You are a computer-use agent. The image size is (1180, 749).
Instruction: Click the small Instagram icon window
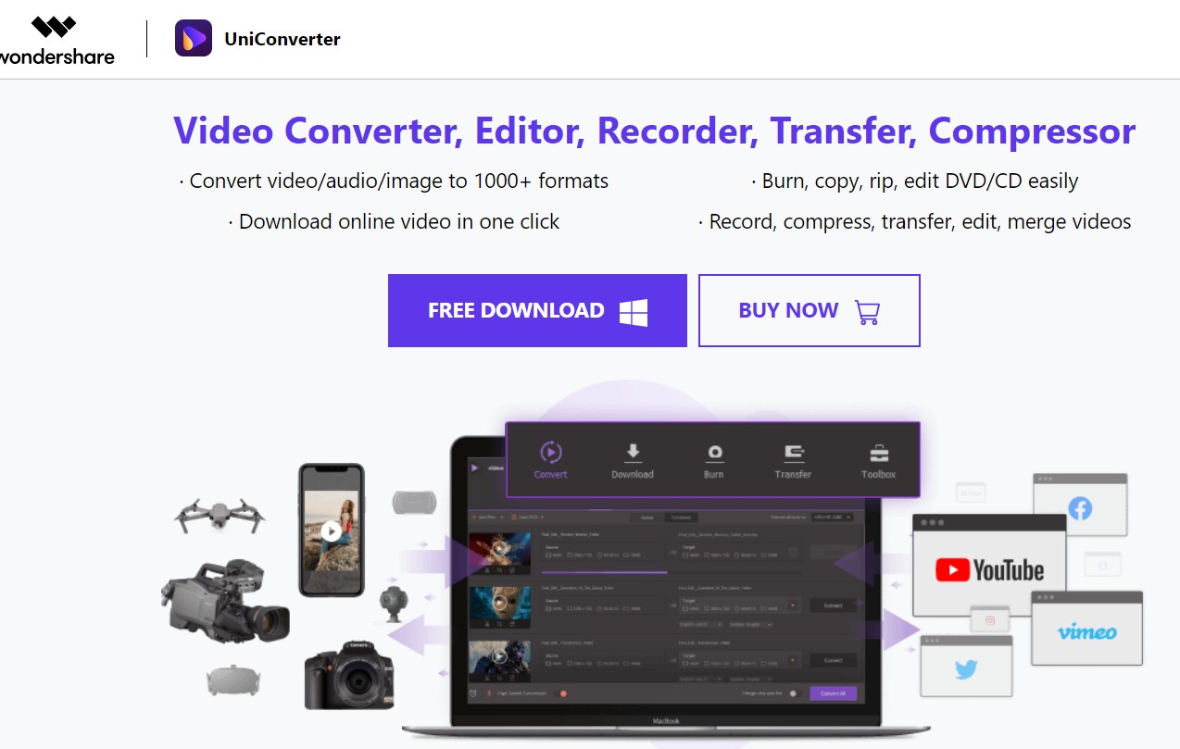click(989, 620)
